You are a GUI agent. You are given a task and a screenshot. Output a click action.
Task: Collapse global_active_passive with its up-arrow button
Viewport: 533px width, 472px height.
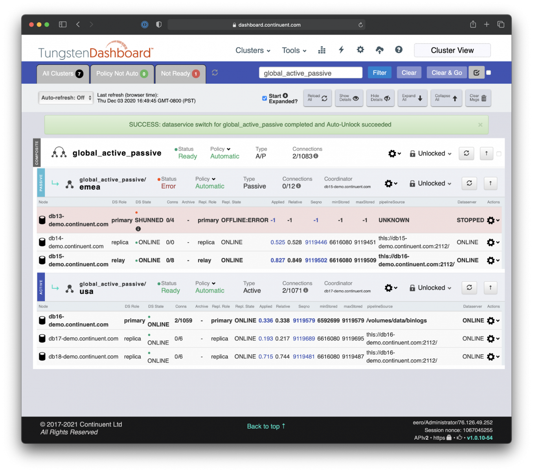tap(486, 153)
